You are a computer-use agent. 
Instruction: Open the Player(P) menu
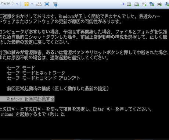click(9, 4)
